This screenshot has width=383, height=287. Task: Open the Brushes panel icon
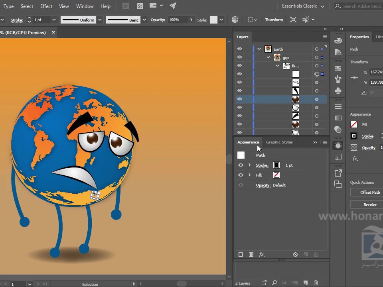coord(338,79)
